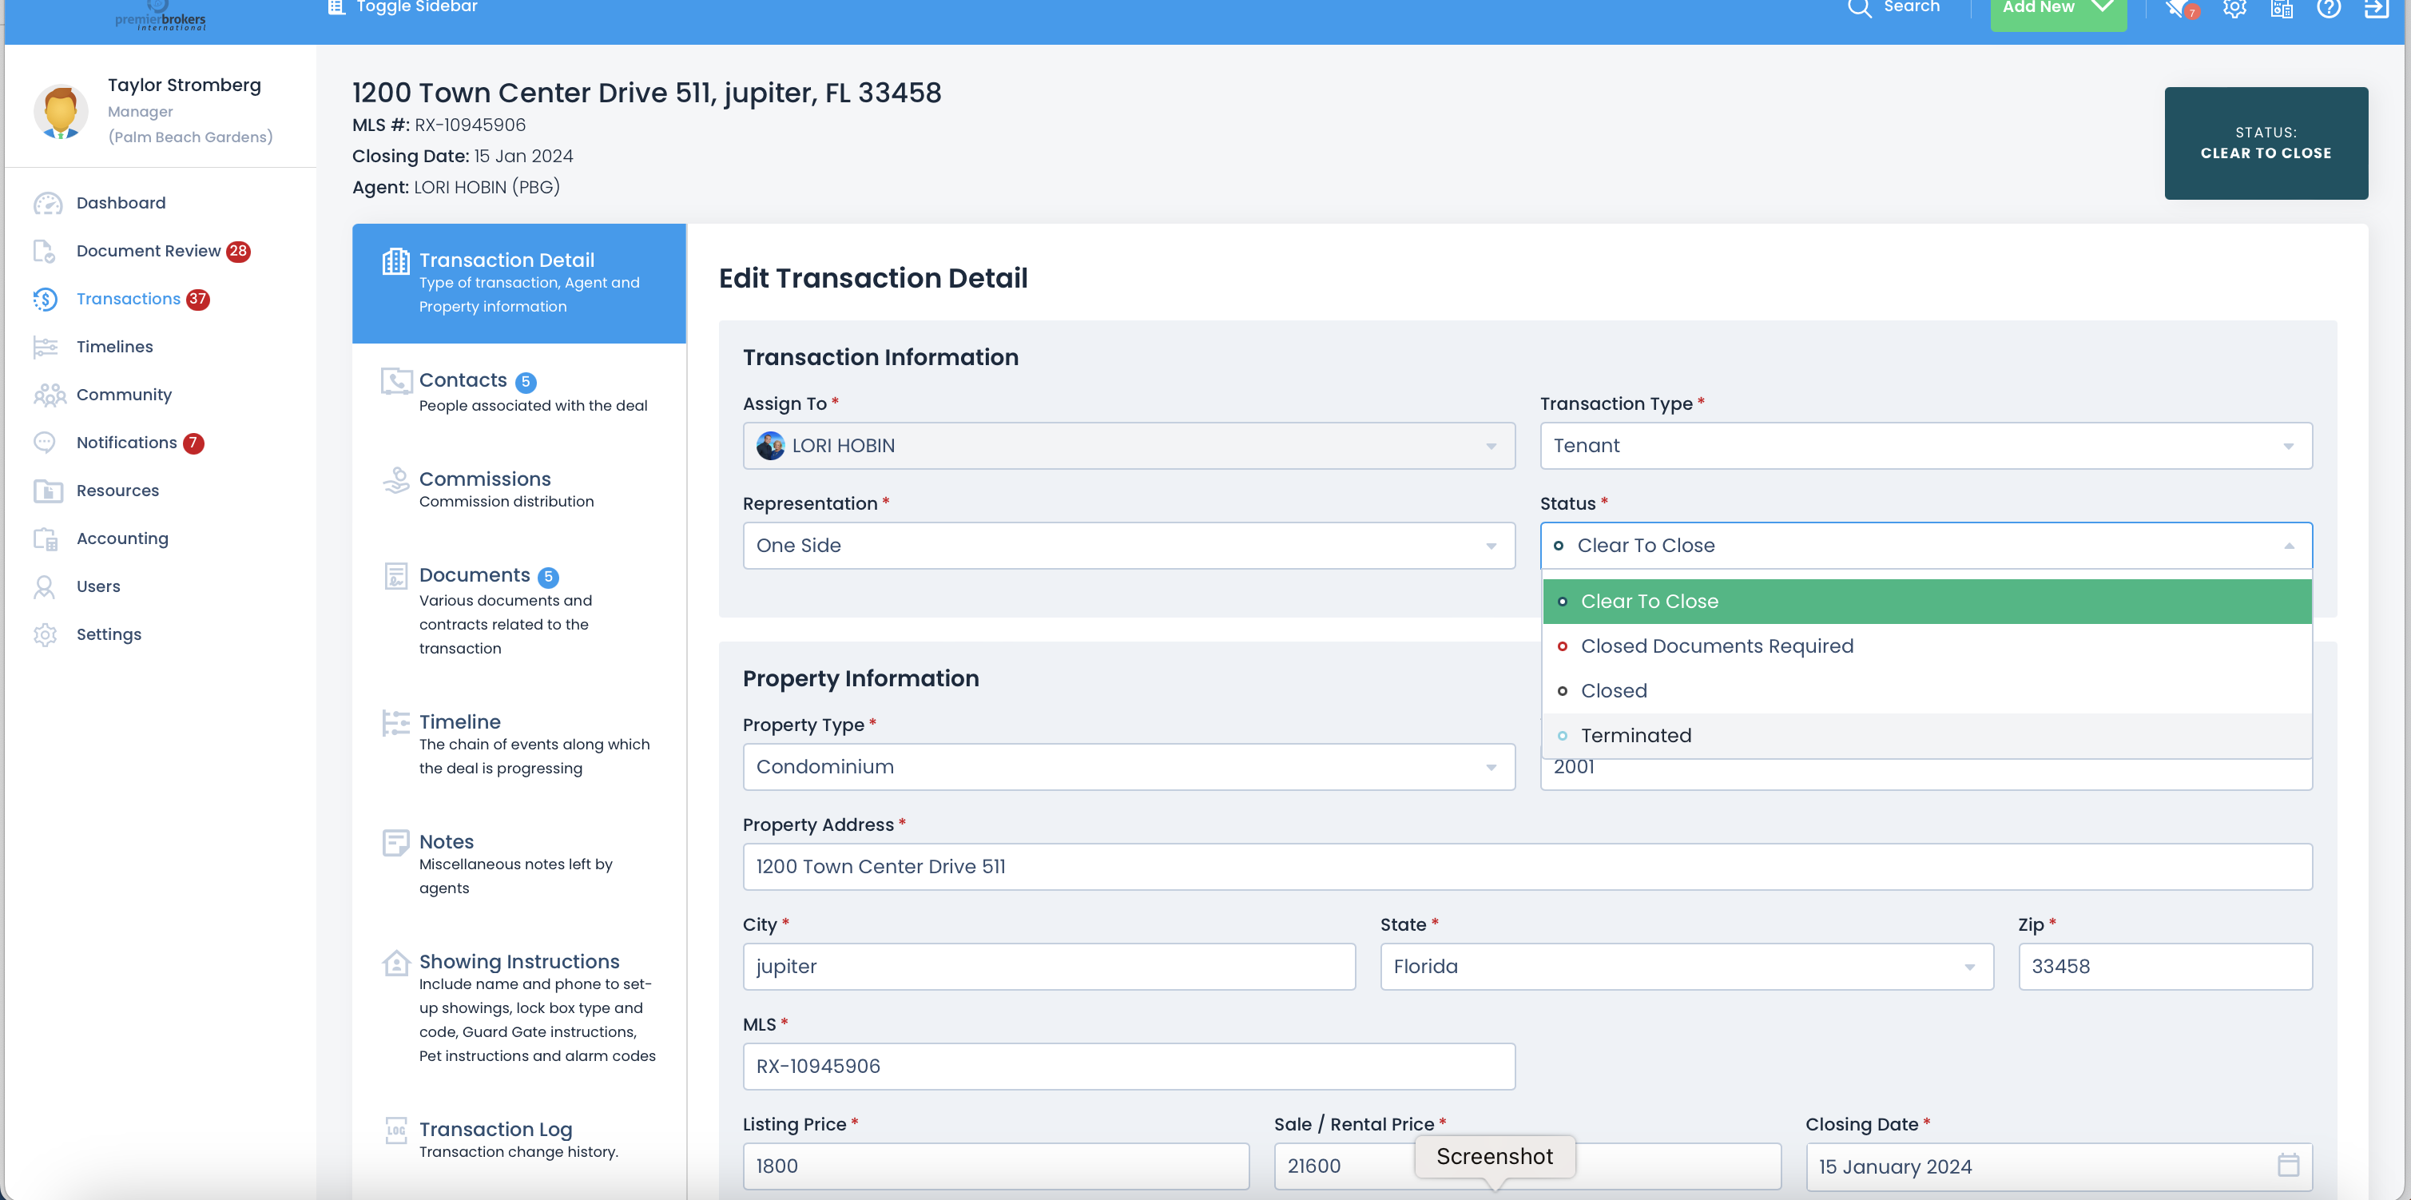The image size is (2411, 1200).
Task: Choose the Closed status option
Action: tap(1926, 691)
